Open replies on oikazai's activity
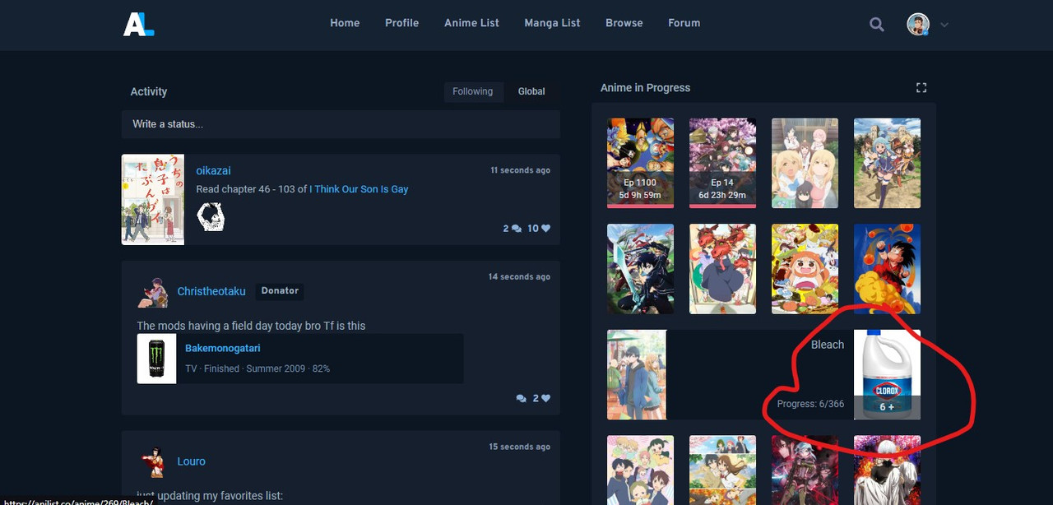 [512, 229]
